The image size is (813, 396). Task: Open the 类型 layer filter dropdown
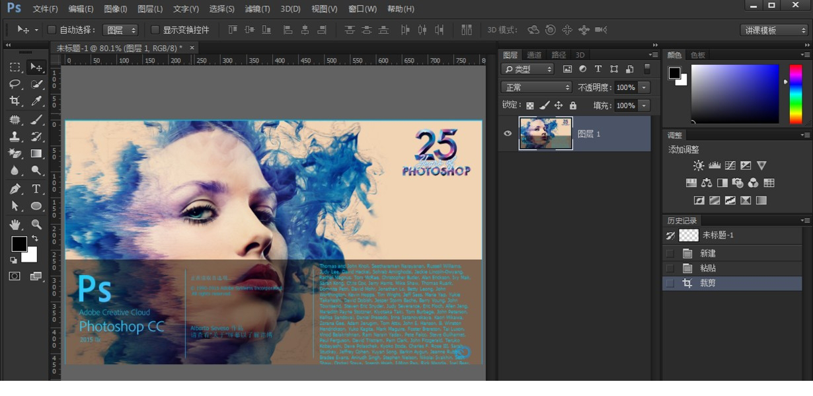point(527,69)
